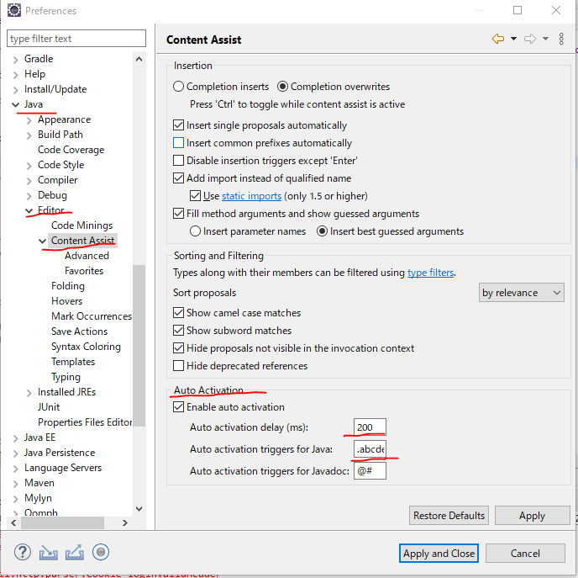
Task: Expand the Gradle tree node
Action: 15,60
